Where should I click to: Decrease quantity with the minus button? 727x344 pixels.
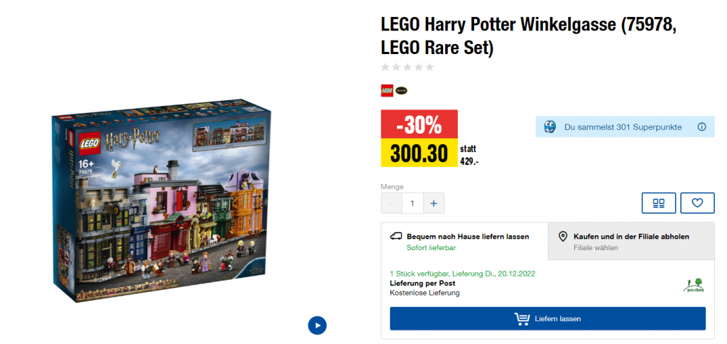click(x=391, y=203)
